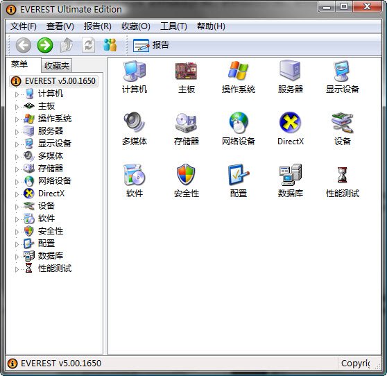
Task: Expand the 多媒体 tree node
Action: (x=17, y=157)
